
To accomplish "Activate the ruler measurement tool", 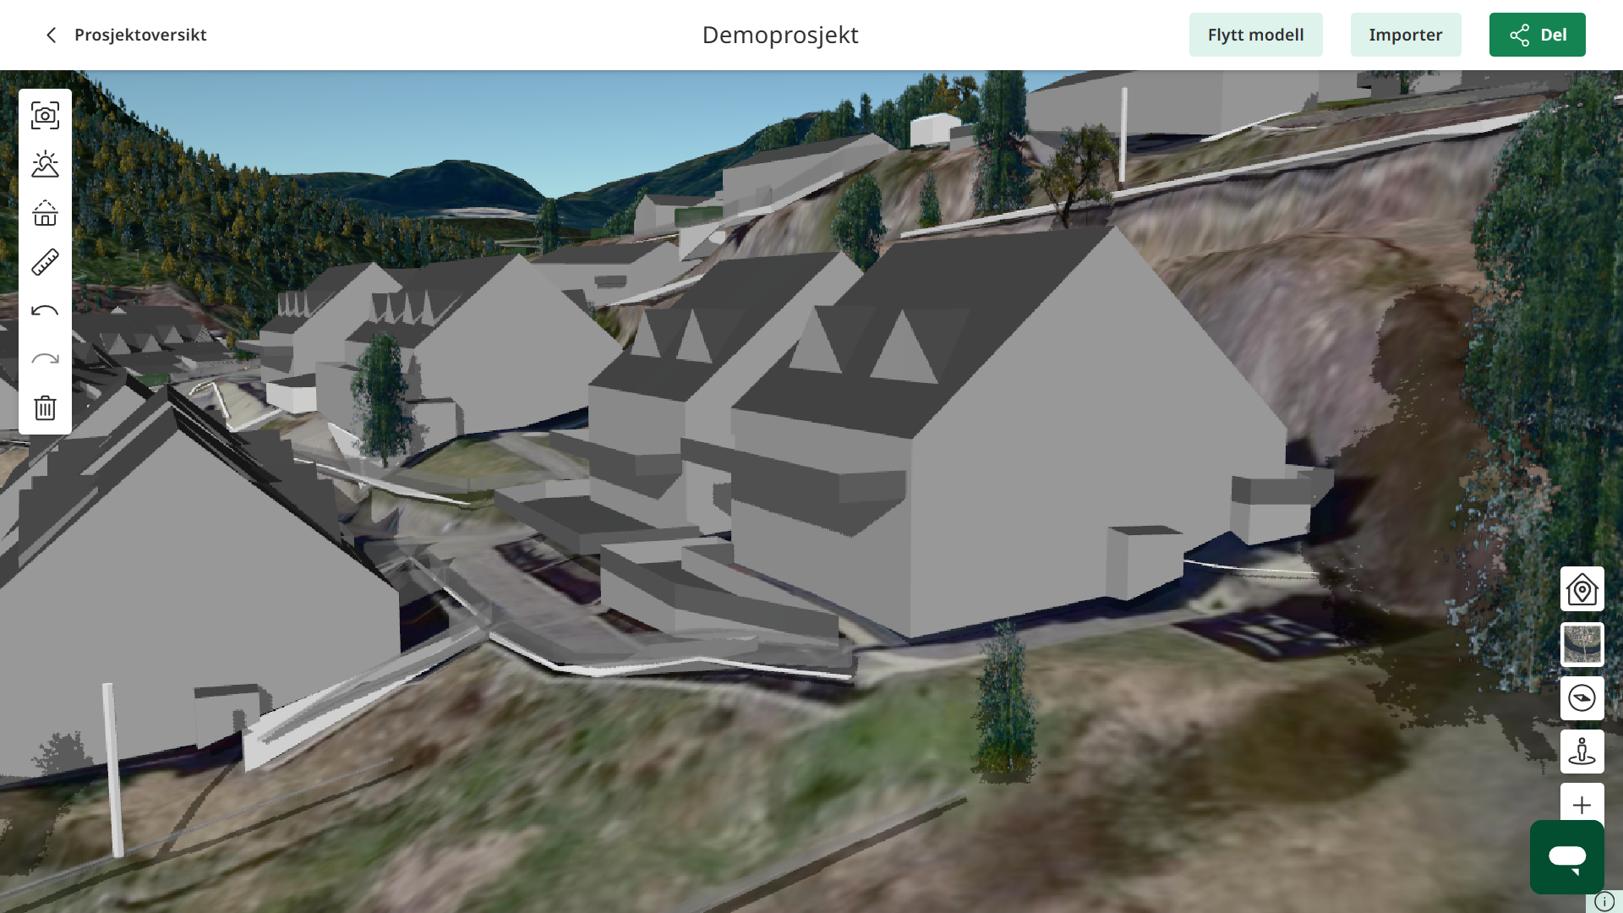I will tap(45, 262).
